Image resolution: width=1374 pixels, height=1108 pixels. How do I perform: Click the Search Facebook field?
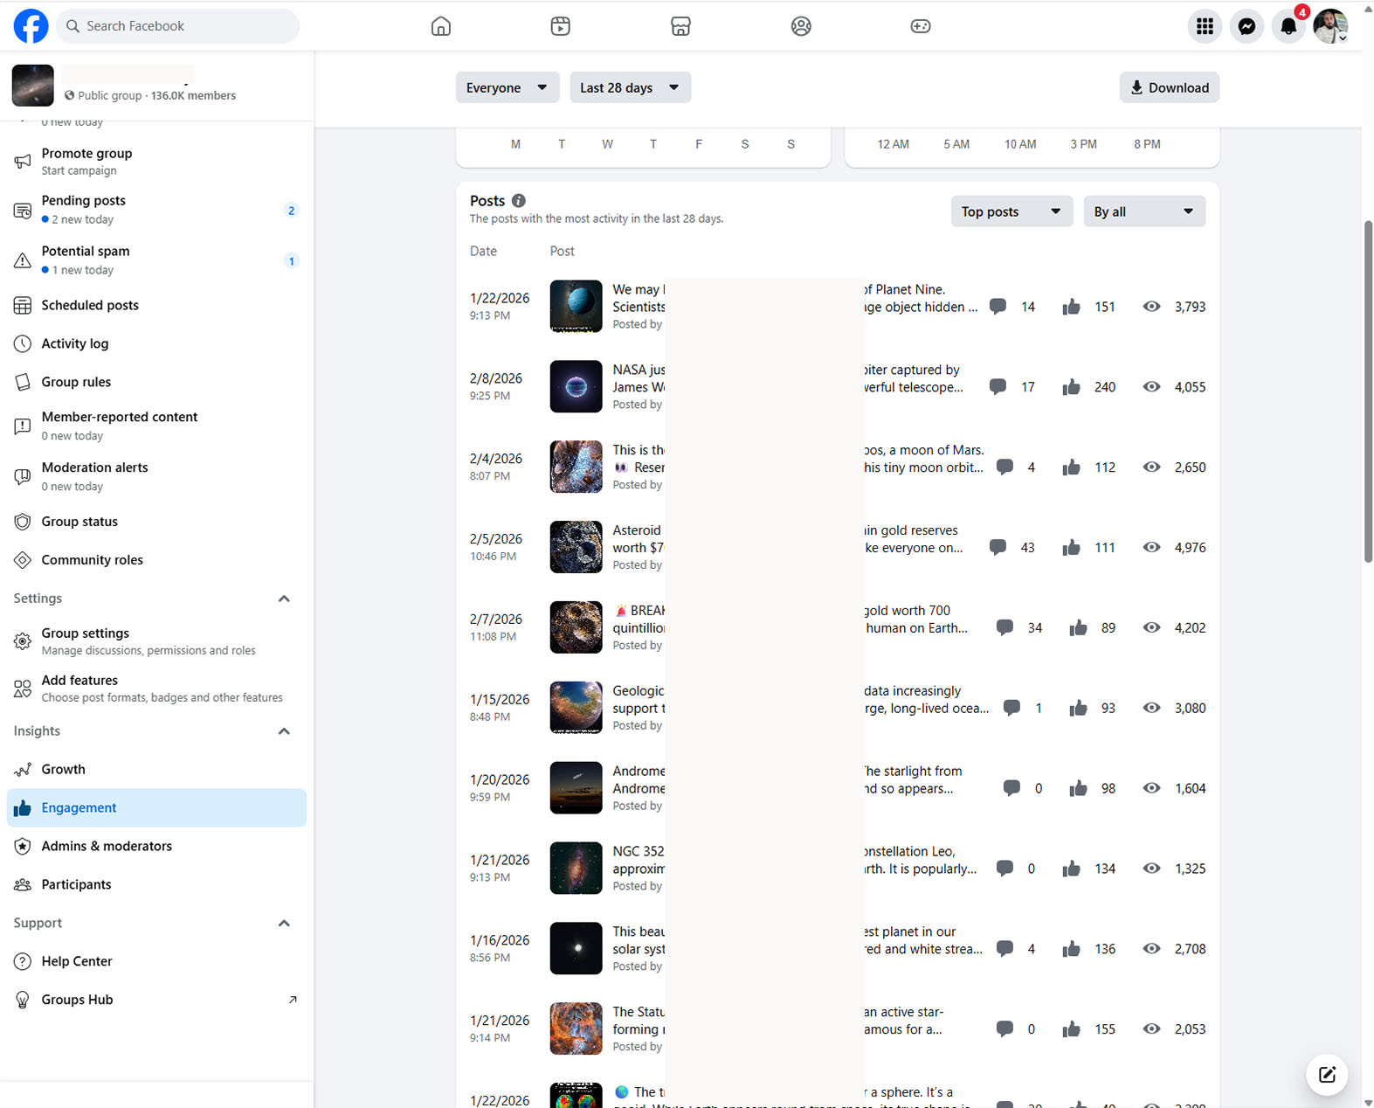click(178, 26)
